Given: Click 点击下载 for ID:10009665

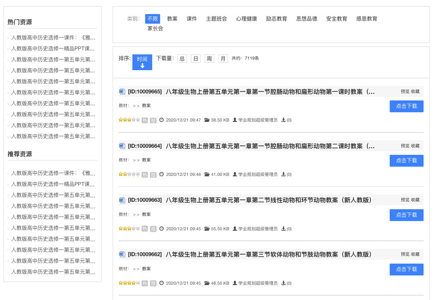Looking at the screenshot, I should click(x=406, y=106).
